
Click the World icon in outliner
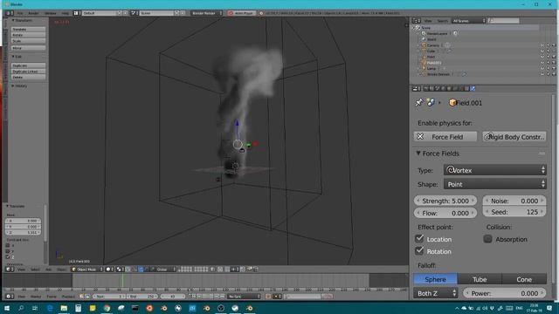[x=424, y=39]
